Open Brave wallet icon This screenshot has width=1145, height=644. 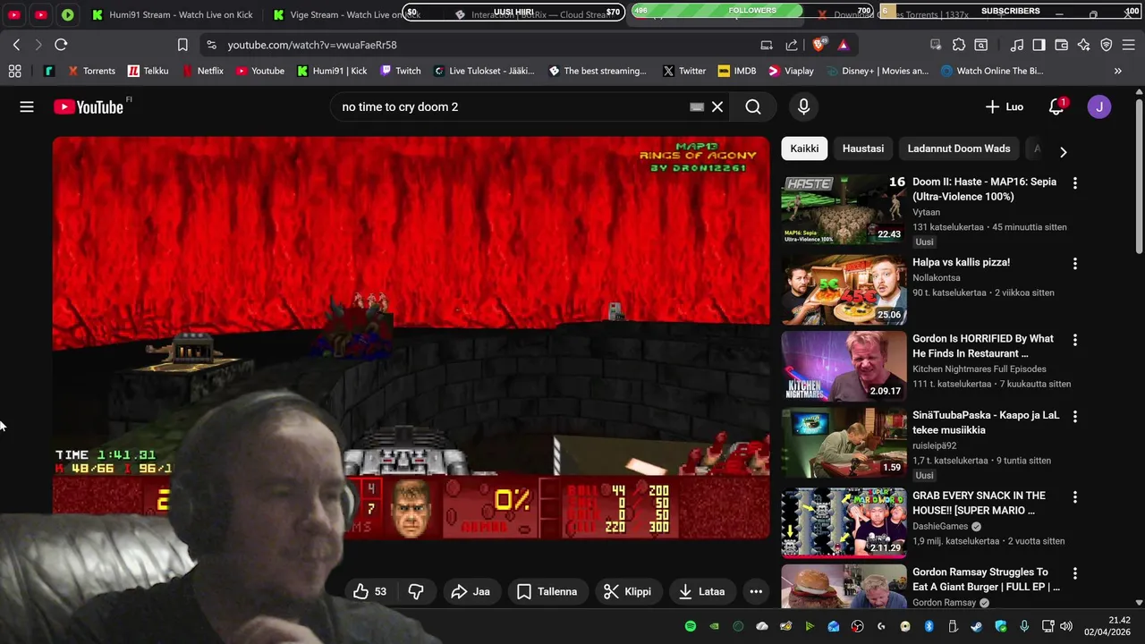click(x=1062, y=45)
